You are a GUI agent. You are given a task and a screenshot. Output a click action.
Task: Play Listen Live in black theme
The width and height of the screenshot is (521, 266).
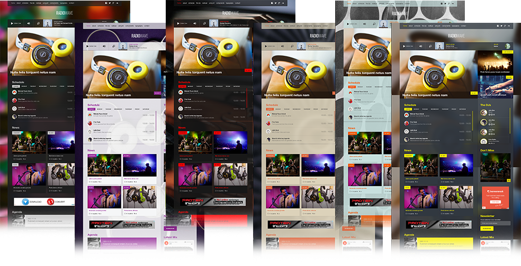coord(15,23)
